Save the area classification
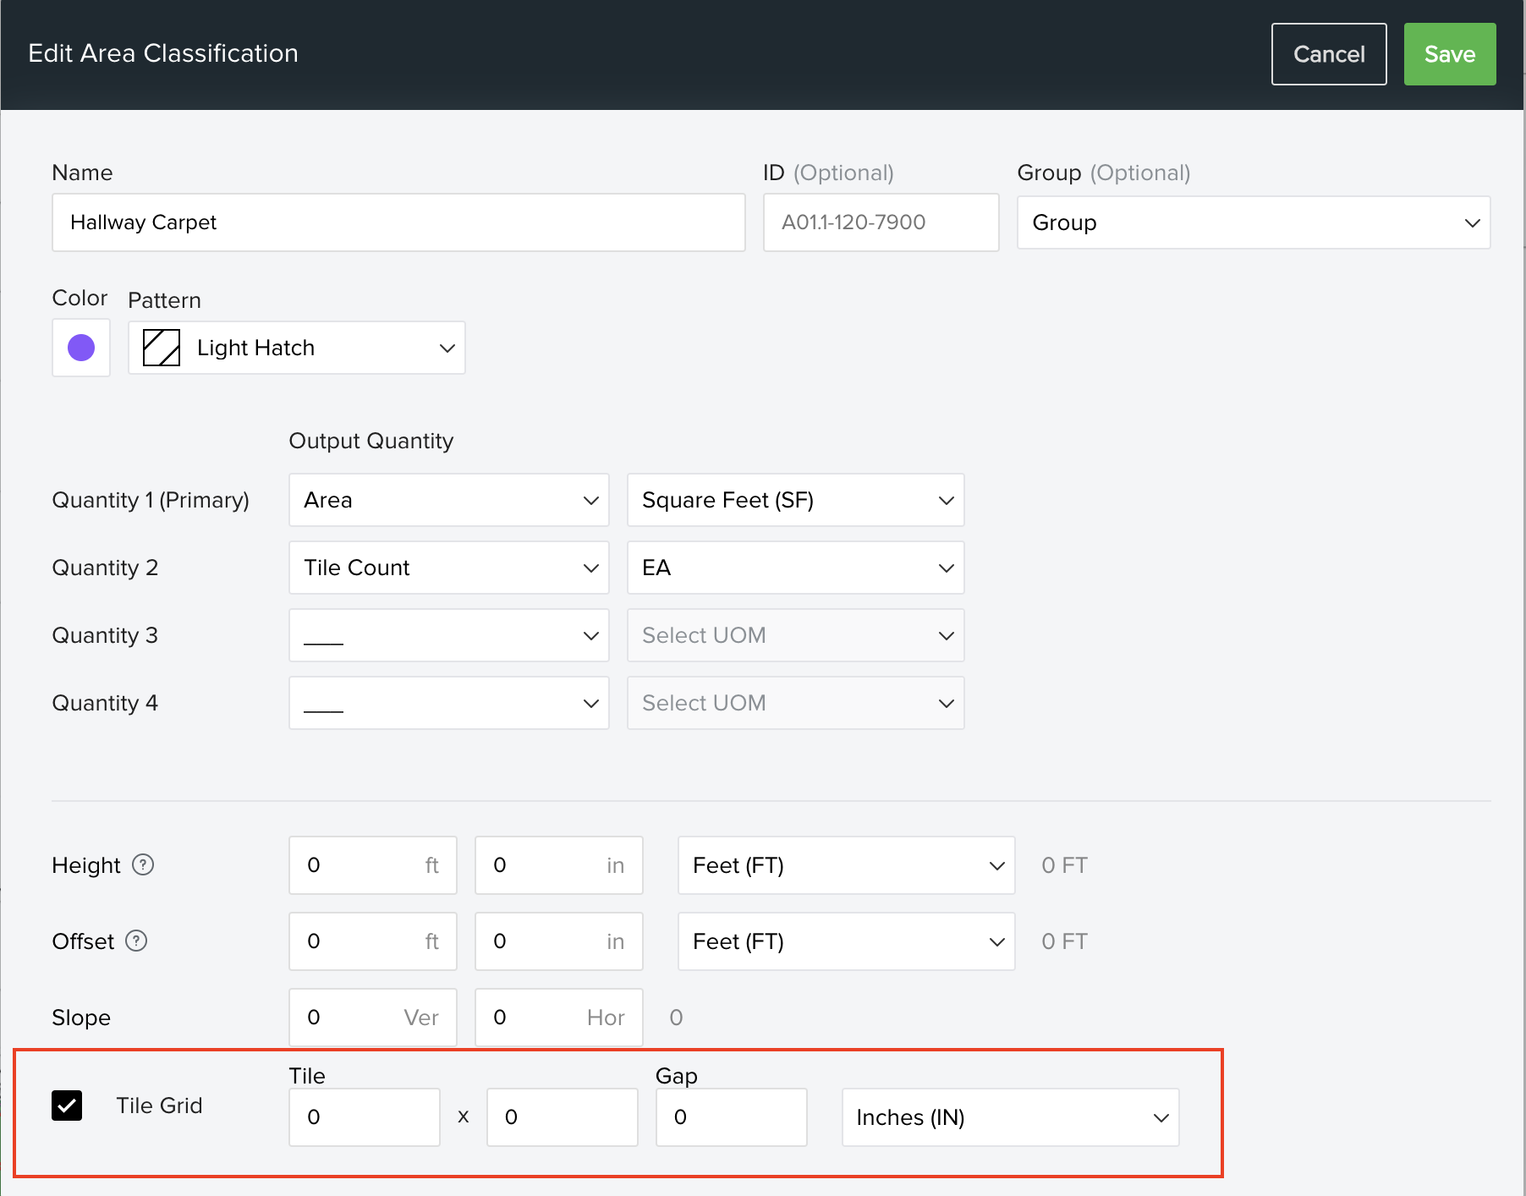This screenshot has width=1526, height=1196. pyautogui.click(x=1449, y=53)
